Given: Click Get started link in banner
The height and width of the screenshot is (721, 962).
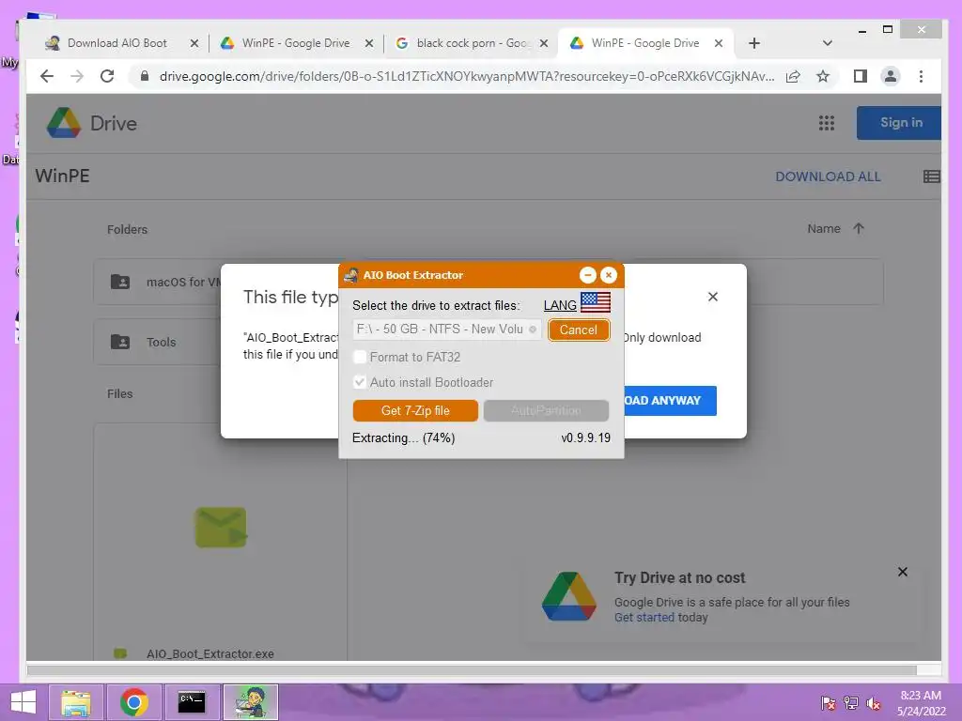Looking at the screenshot, I should [x=644, y=618].
